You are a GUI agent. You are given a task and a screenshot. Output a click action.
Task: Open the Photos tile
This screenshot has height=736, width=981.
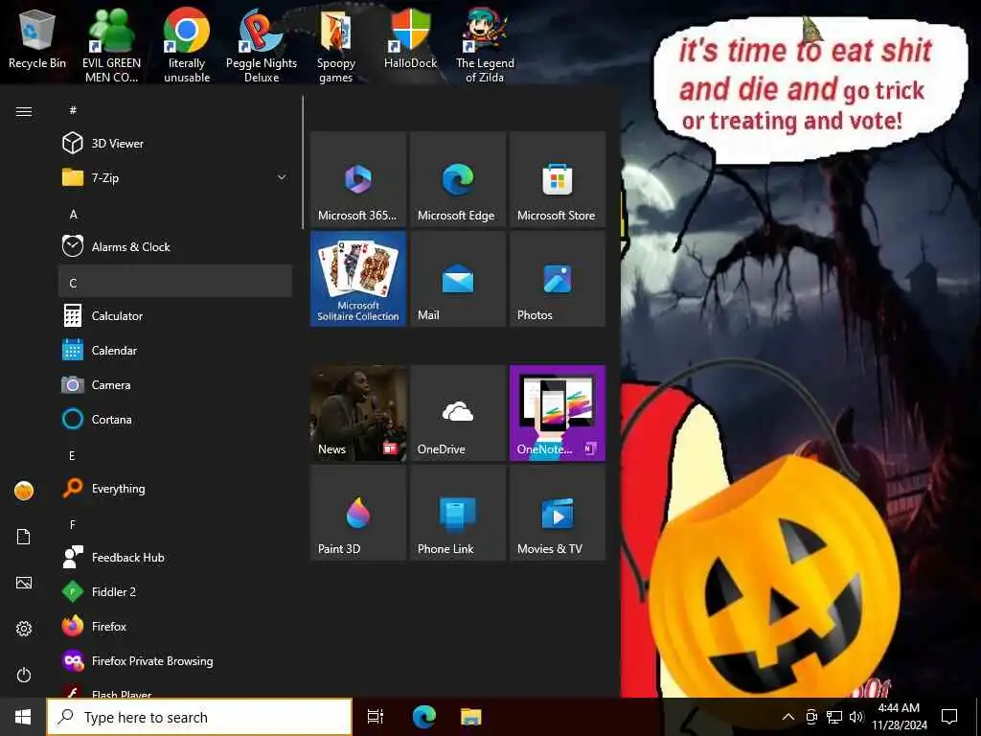[x=558, y=279]
